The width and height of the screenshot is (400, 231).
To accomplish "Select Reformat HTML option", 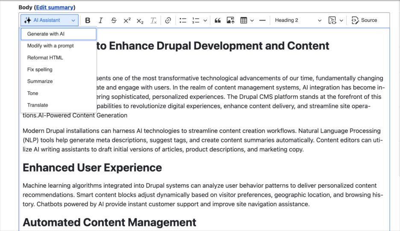I will click(59, 58).
